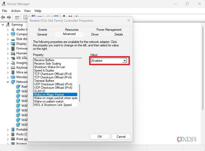Image resolution: width=205 pixels, height=151 pixels.
Task: Select the Ports plug icon
Action: click(x=13, y=134)
